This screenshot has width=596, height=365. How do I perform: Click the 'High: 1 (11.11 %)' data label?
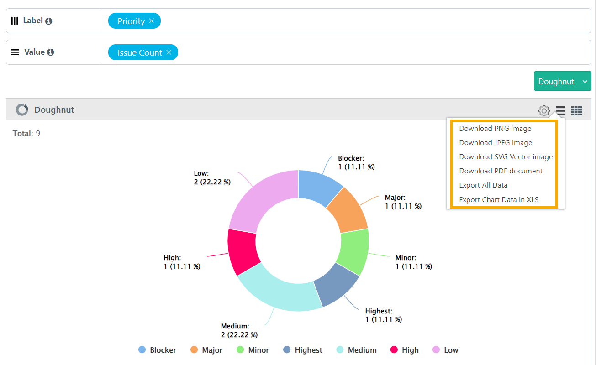tap(182, 262)
